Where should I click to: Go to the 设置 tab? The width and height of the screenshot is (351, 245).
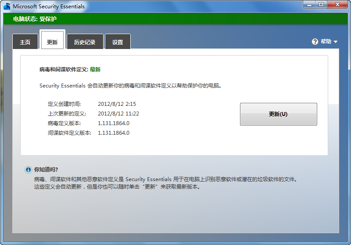point(118,42)
